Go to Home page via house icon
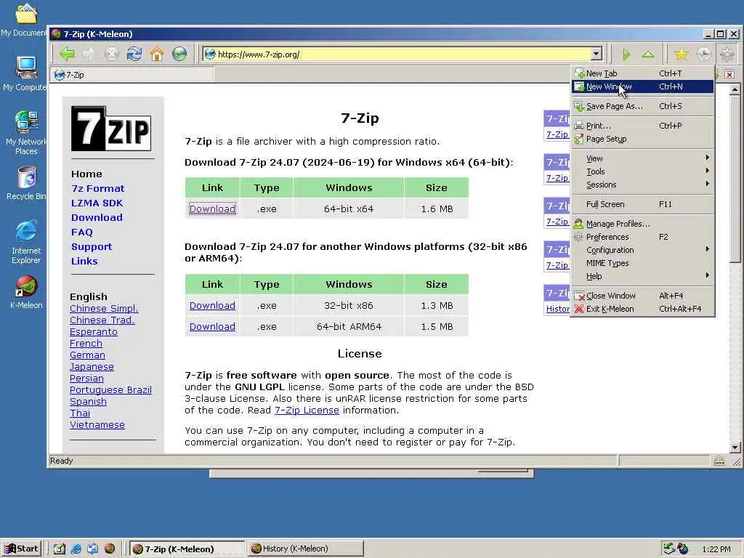The height and width of the screenshot is (558, 744). tap(157, 54)
